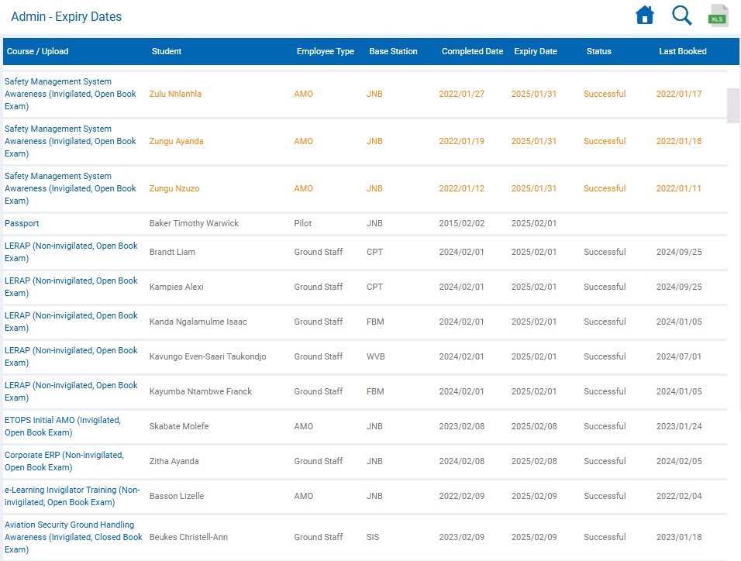
Task: Select student Beukes Christell-Ann
Action: [x=188, y=538]
